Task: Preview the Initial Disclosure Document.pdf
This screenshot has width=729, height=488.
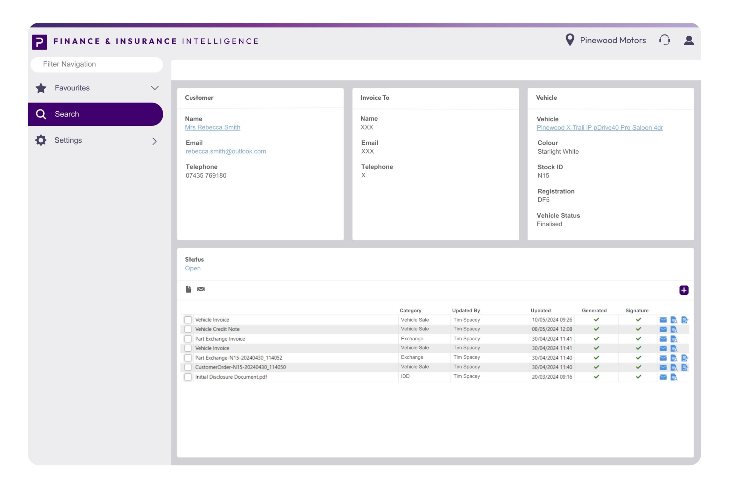Action: point(674,377)
